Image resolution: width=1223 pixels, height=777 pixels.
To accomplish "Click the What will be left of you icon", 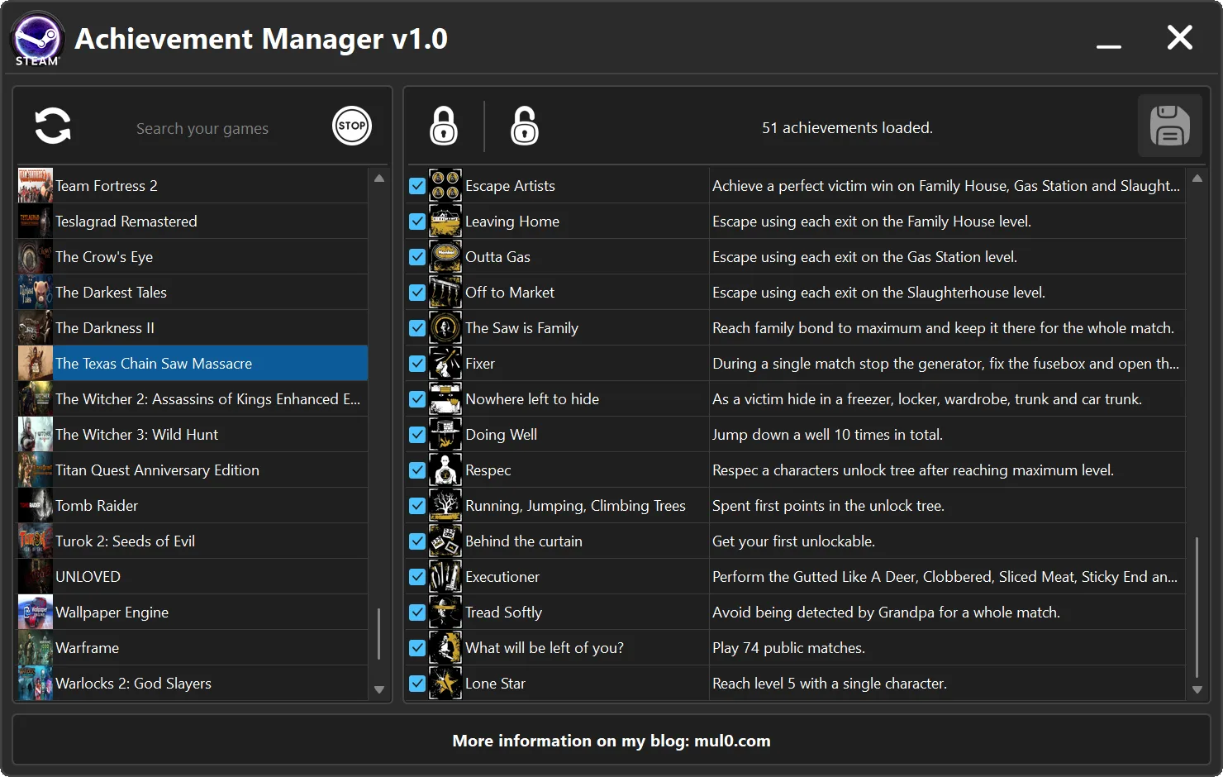I will coord(445,647).
